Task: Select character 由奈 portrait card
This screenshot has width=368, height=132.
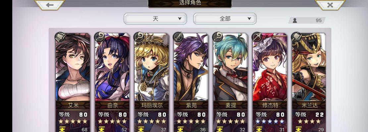Action: tap(112, 82)
